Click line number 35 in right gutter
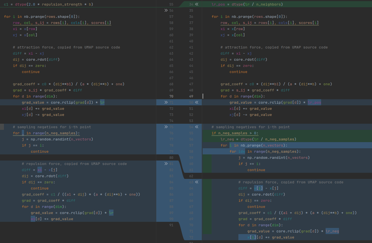Image resolution: width=372 pixels, height=243 pixels. click(191, 10)
